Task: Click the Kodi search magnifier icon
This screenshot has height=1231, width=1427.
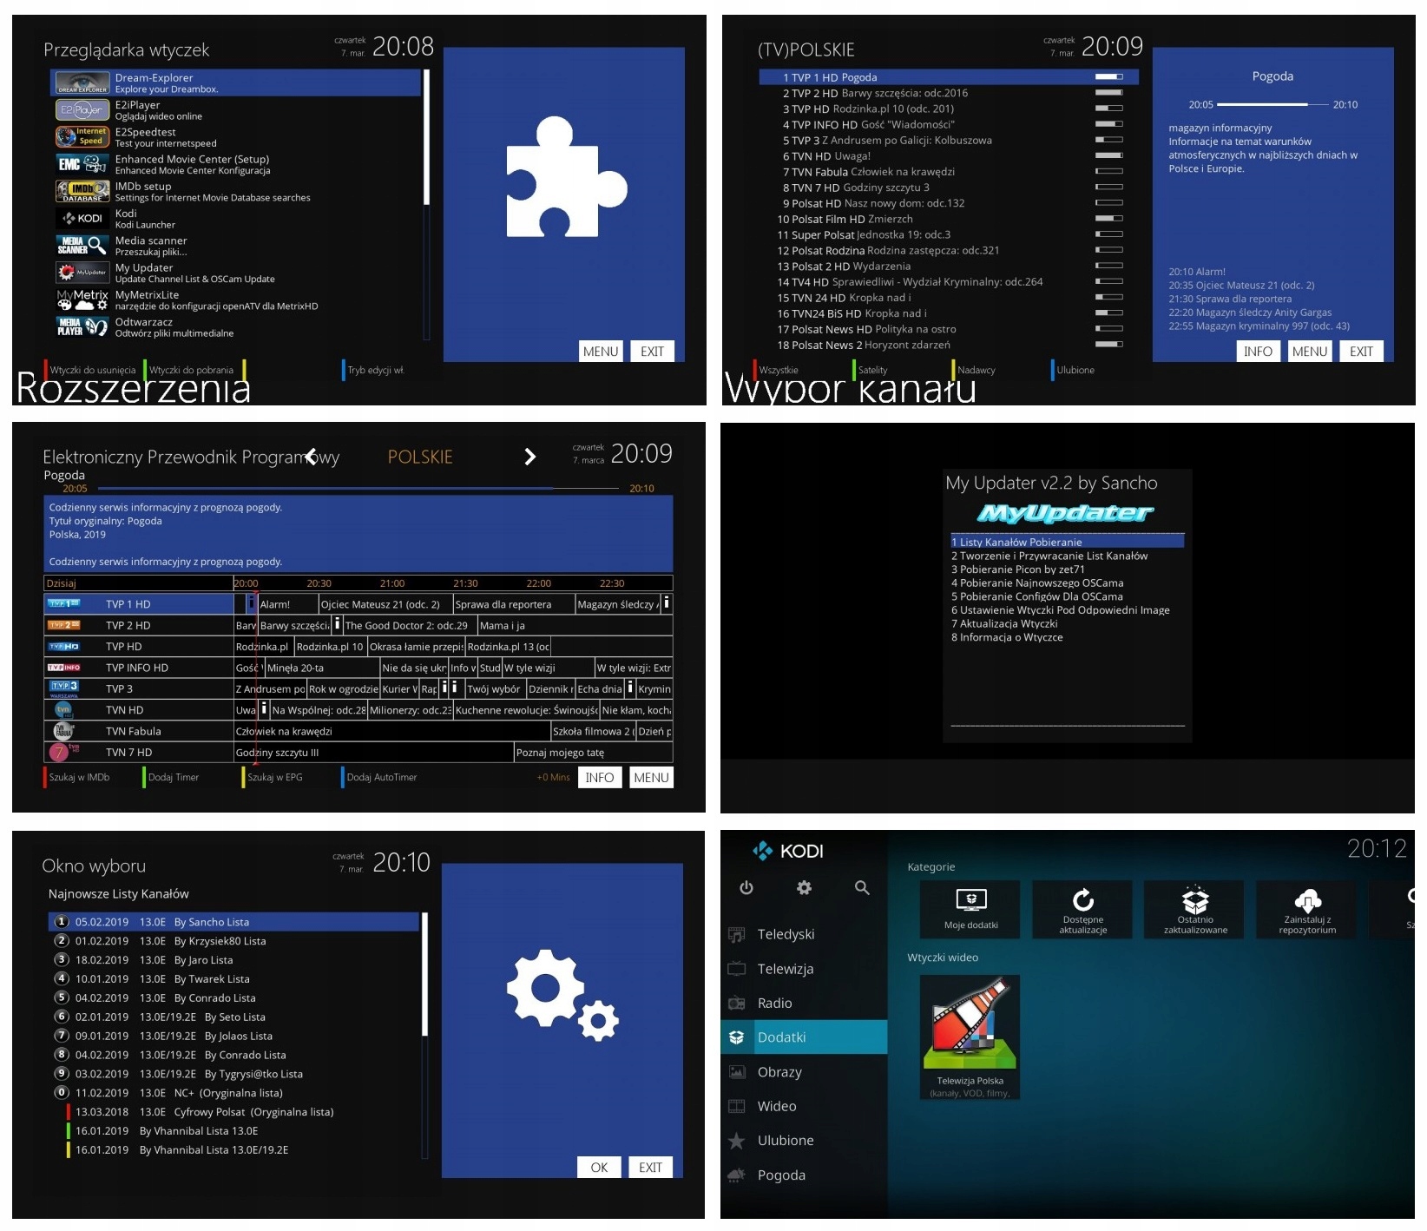Action: 861,887
